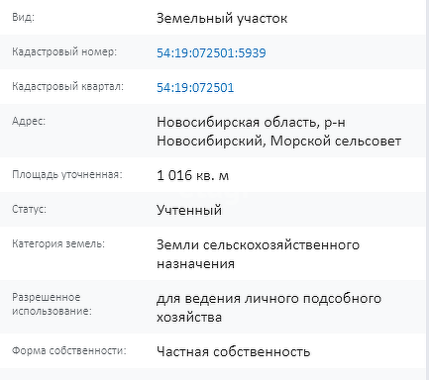Image resolution: width=429 pixels, height=380 pixels.
Task: Click the 'Вид:' field label
Action: point(23,17)
